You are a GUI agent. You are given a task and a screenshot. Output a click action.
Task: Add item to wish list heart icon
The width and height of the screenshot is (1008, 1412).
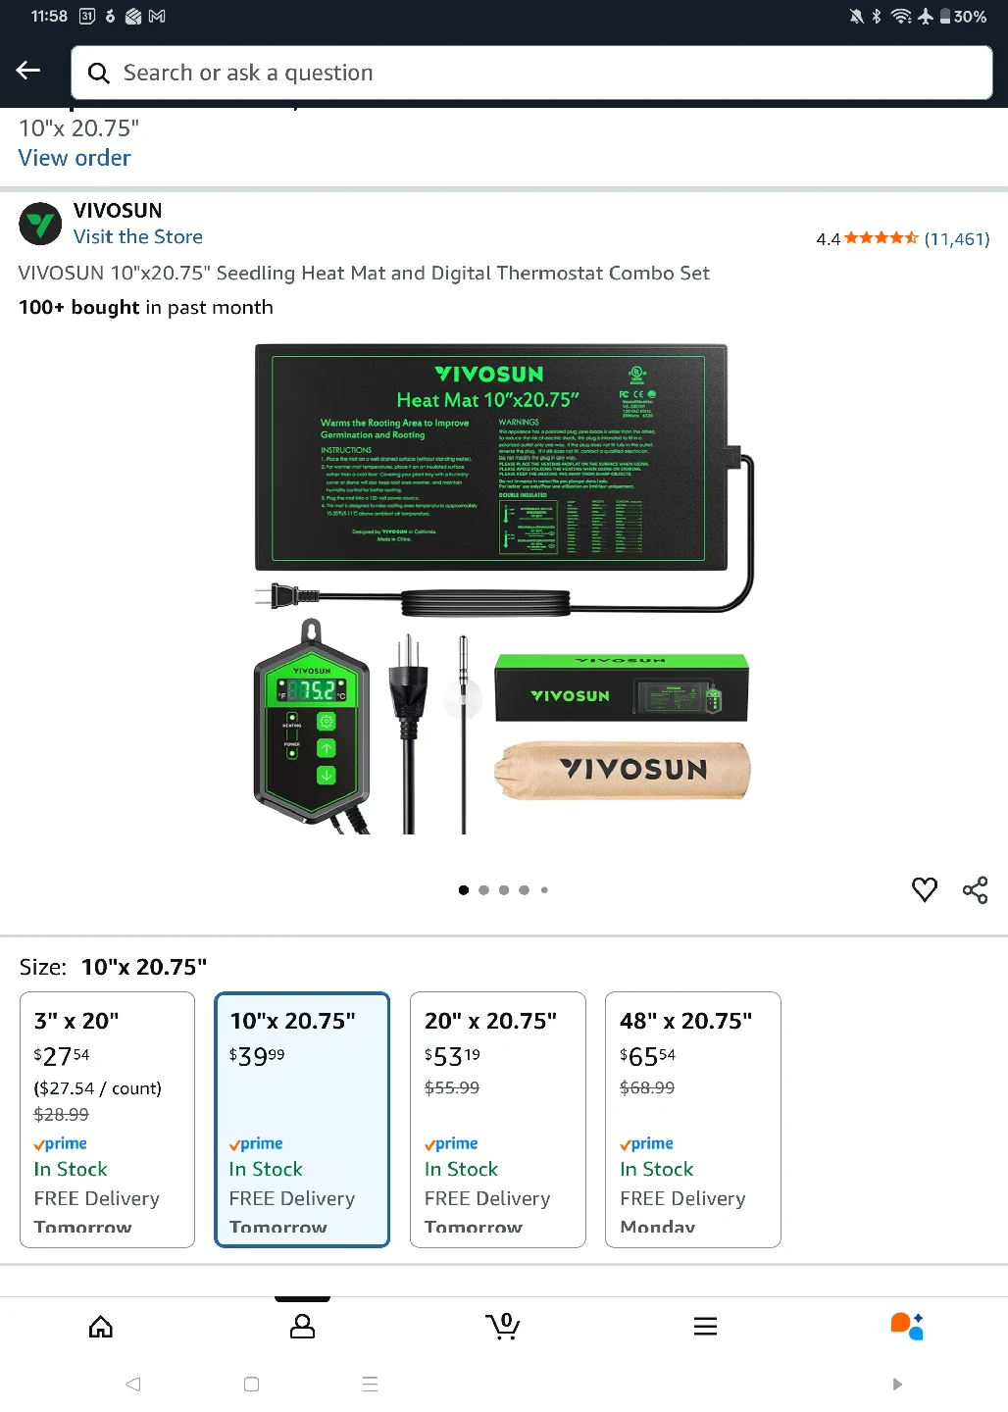(925, 889)
